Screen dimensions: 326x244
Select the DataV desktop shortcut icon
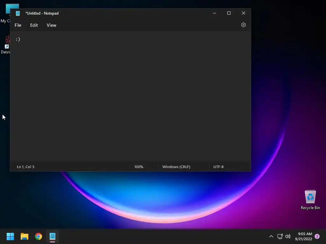(5, 44)
